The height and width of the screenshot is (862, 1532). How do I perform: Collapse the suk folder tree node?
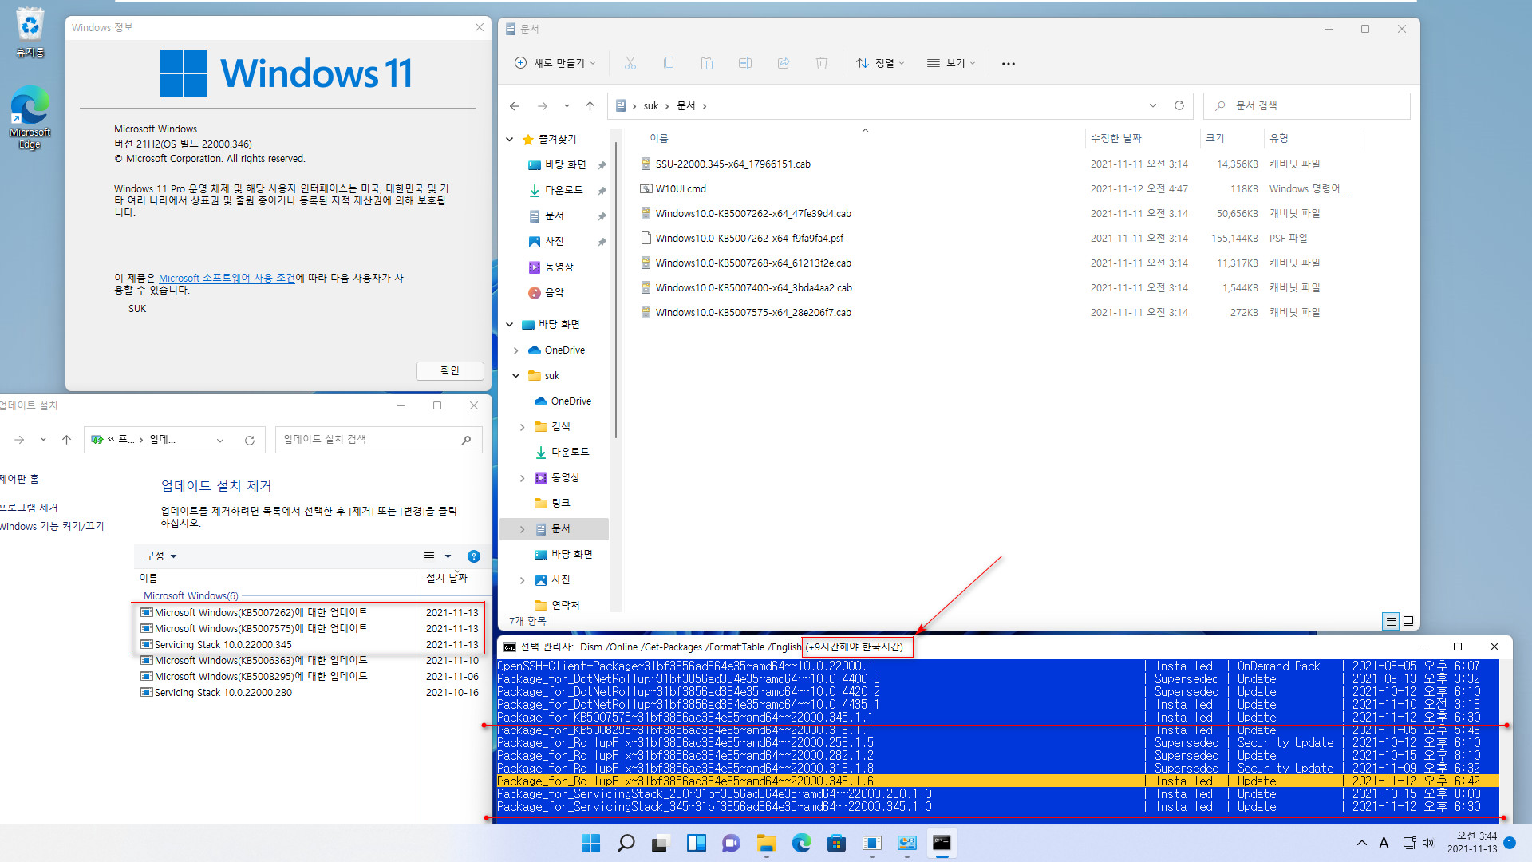pos(515,376)
